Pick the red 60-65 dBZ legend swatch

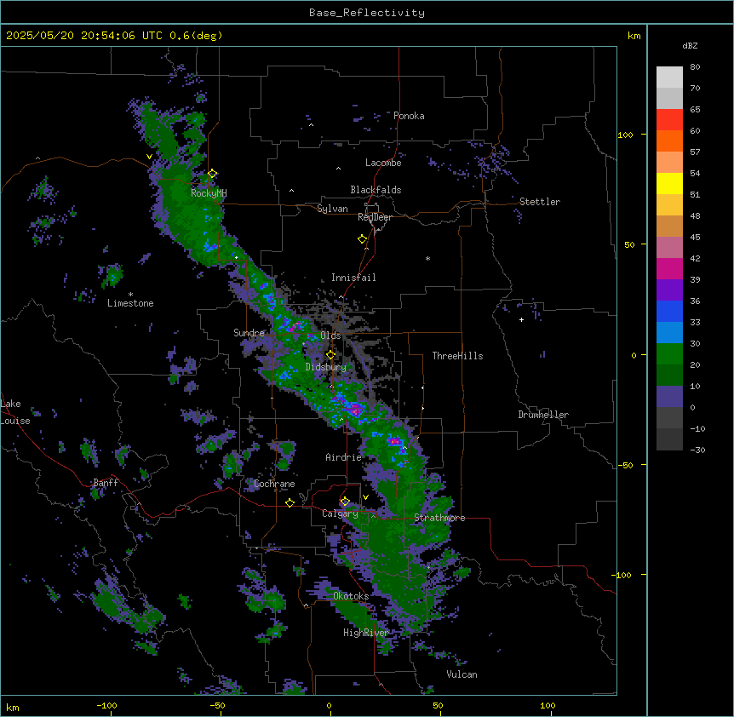669,120
